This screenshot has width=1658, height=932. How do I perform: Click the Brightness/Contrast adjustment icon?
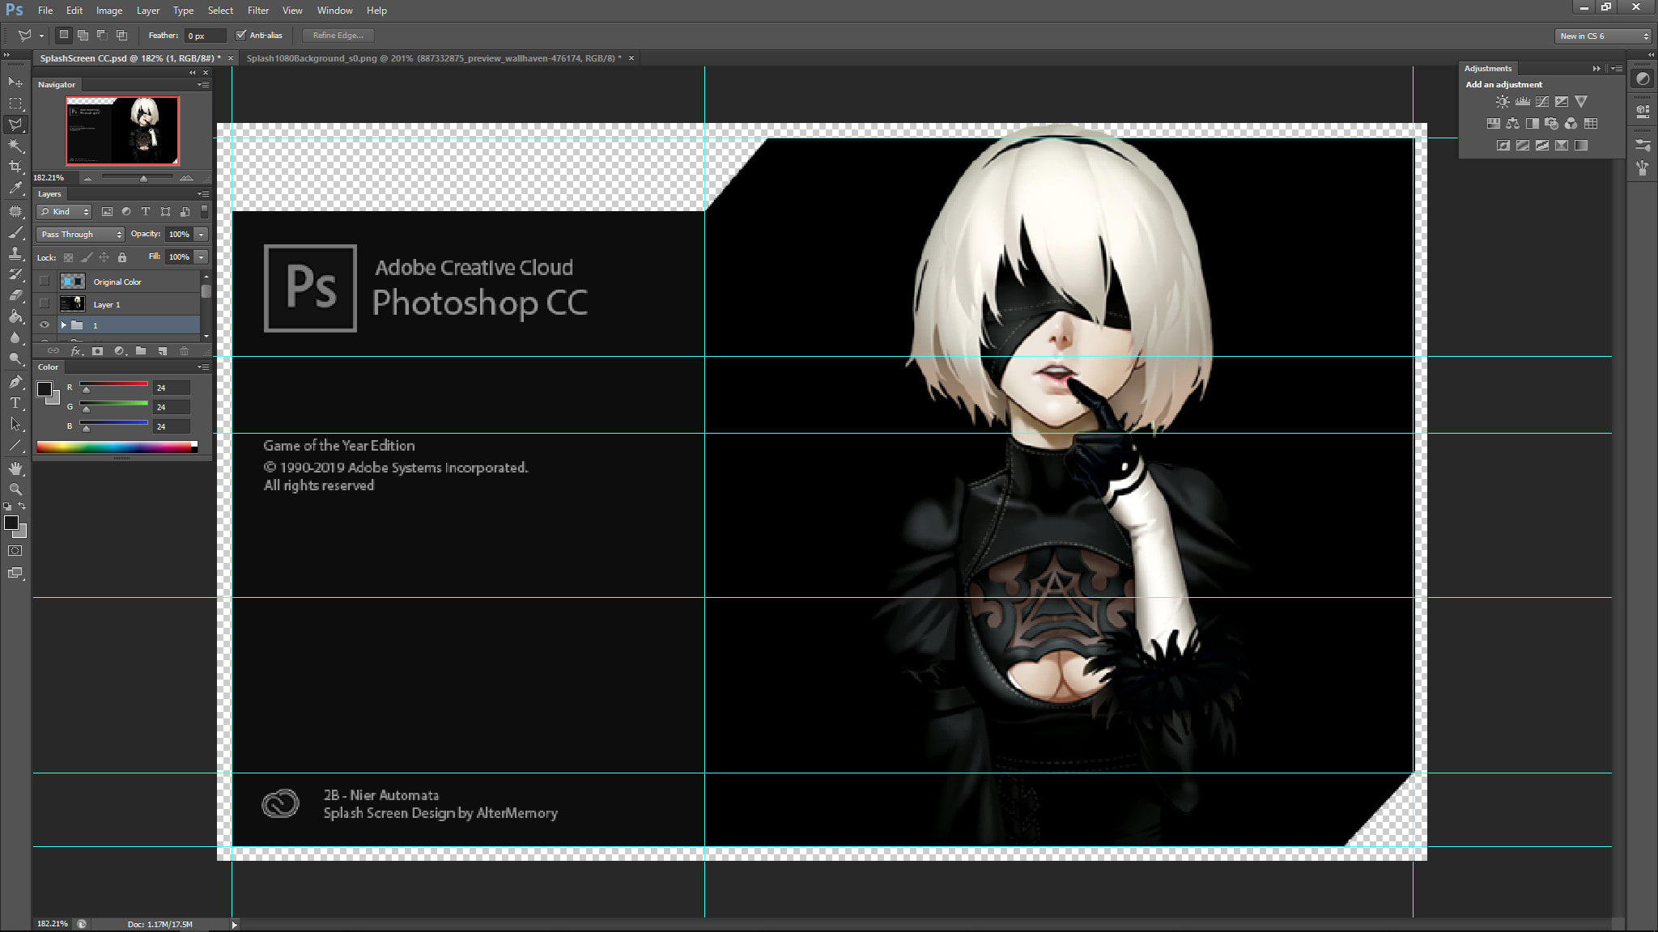click(1503, 102)
